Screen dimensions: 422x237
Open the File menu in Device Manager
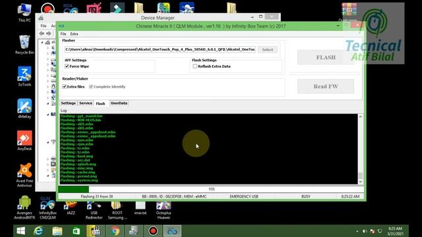[x=44, y=26]
